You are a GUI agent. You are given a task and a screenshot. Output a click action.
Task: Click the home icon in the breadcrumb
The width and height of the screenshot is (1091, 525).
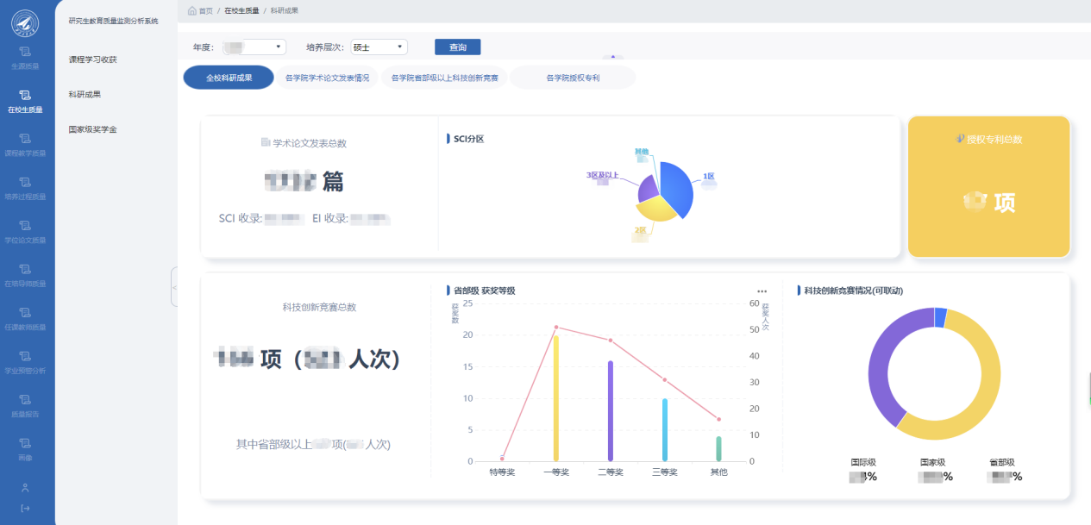pos(192,10)
